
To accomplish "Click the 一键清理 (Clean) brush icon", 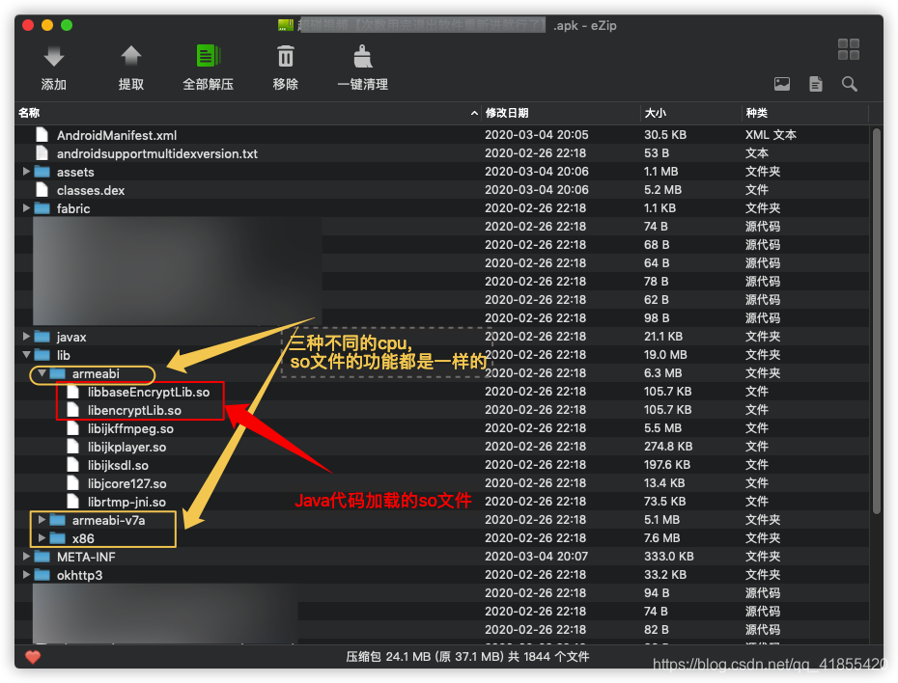I will point(362,57).
